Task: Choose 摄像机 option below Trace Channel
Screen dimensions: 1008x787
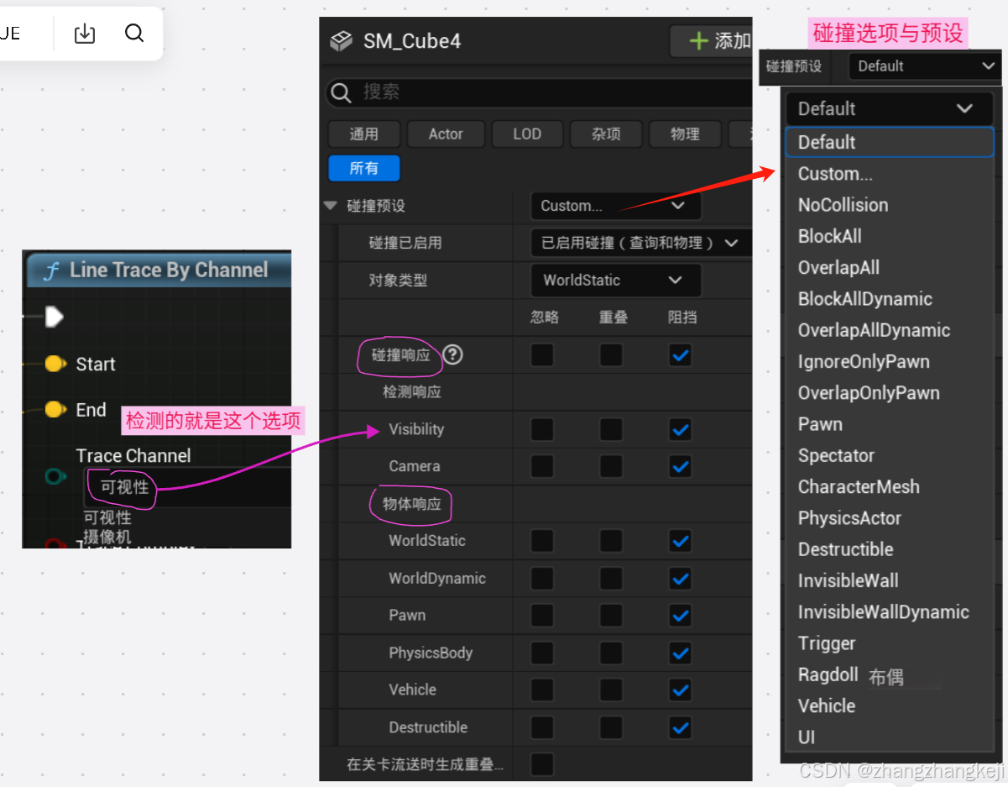Action: [x=107, y=536]
